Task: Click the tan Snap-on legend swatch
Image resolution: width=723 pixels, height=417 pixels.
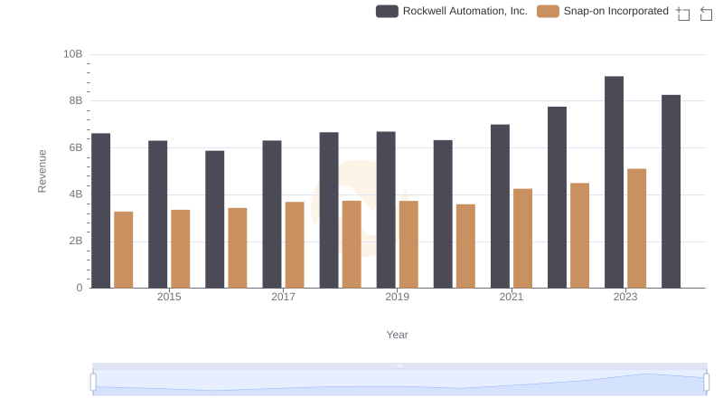Action: point(548,11)
